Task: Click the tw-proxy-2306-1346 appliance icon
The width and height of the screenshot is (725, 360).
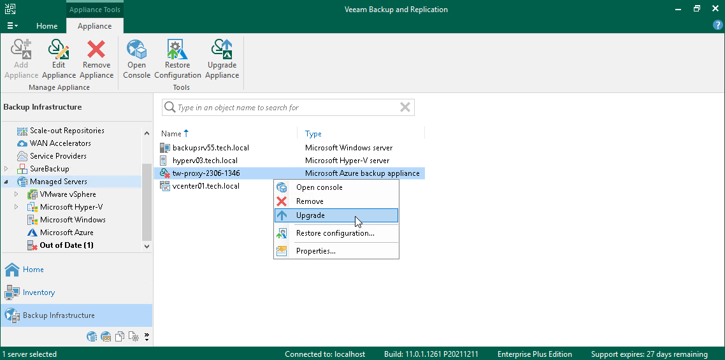Action: (x=164, y=173)
